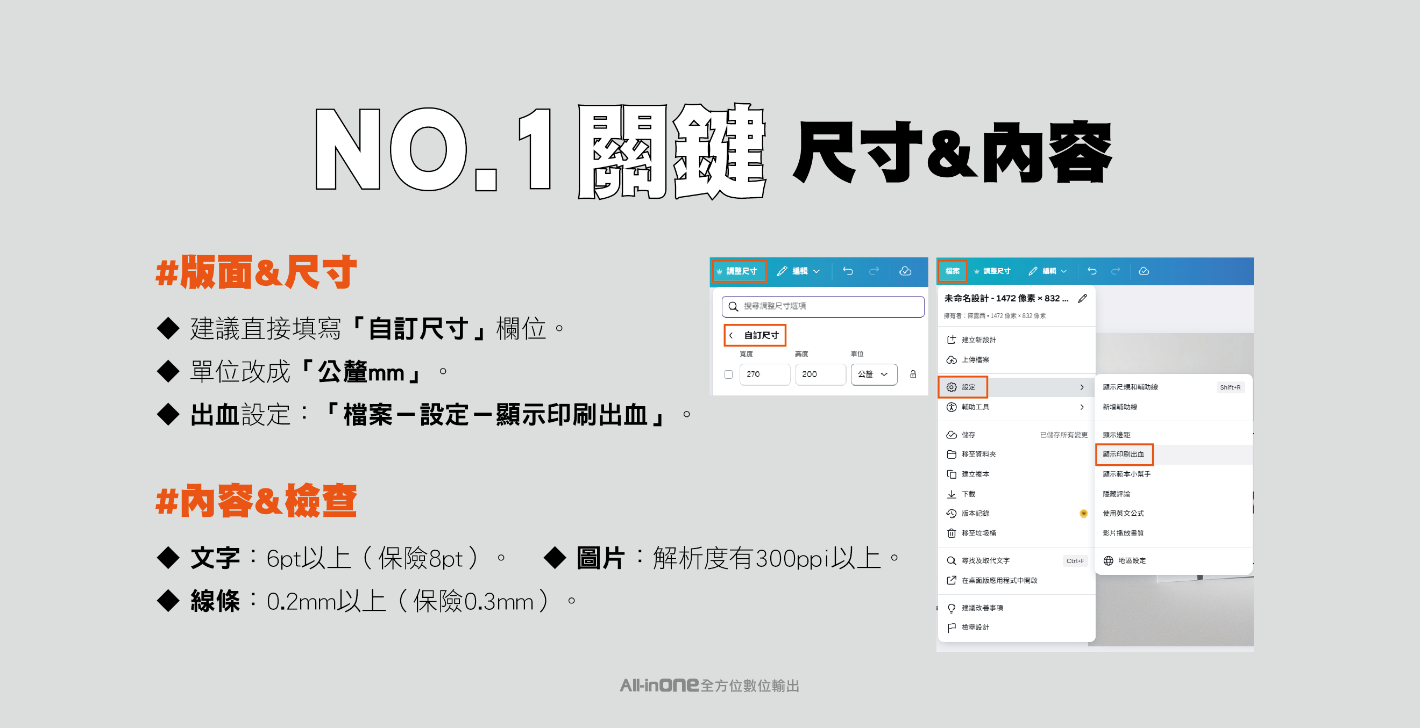The image size is (1420, 728).
Task: Click the 移至資料夾 folder icon
Action: pos(952,455)
